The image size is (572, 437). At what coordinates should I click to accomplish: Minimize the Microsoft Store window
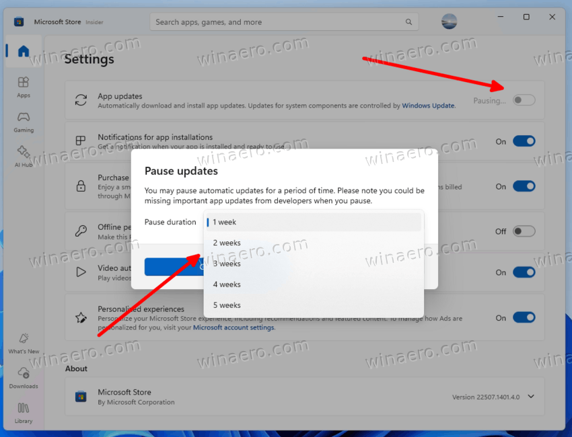pos(501,17)
